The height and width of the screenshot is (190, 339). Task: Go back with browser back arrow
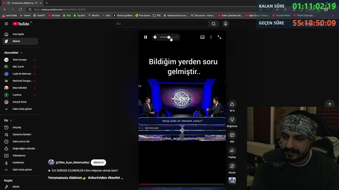coord(5,9)
